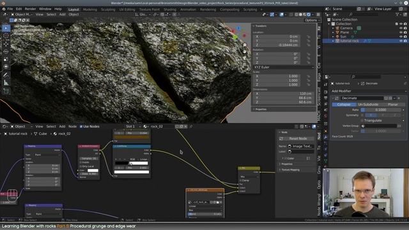Select the Rotate tool in viewport toolbar
The width and height of the screenshot is (409, 230).
pos(6,51)
